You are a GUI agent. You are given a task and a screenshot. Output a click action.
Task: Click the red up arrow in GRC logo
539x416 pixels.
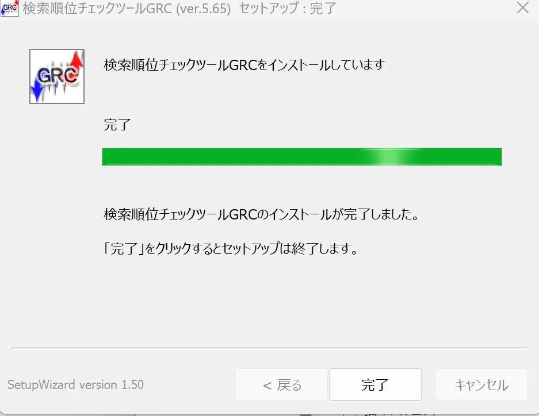tap(77, 62)
